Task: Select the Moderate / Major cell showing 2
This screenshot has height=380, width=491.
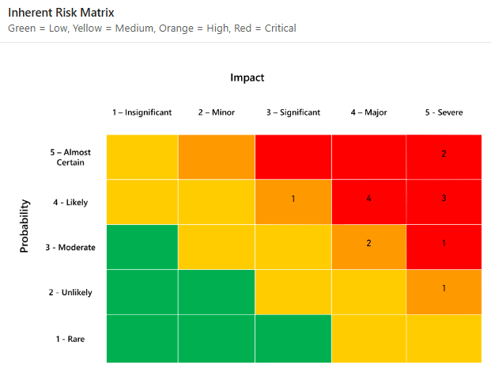Action: point(368,247)
